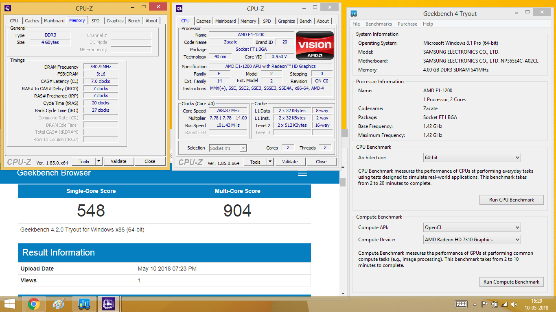This screenshot has width=556, height=312.
Task: Open the Geekbench Benchmarks menu
Action: coord(379,24)
